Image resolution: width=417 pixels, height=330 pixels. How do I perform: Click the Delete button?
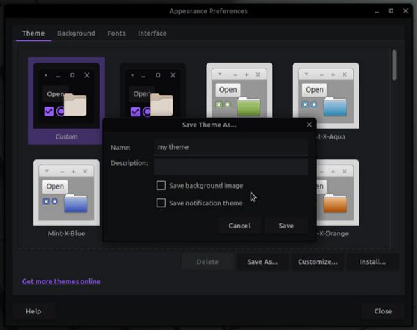click(207, 262)
